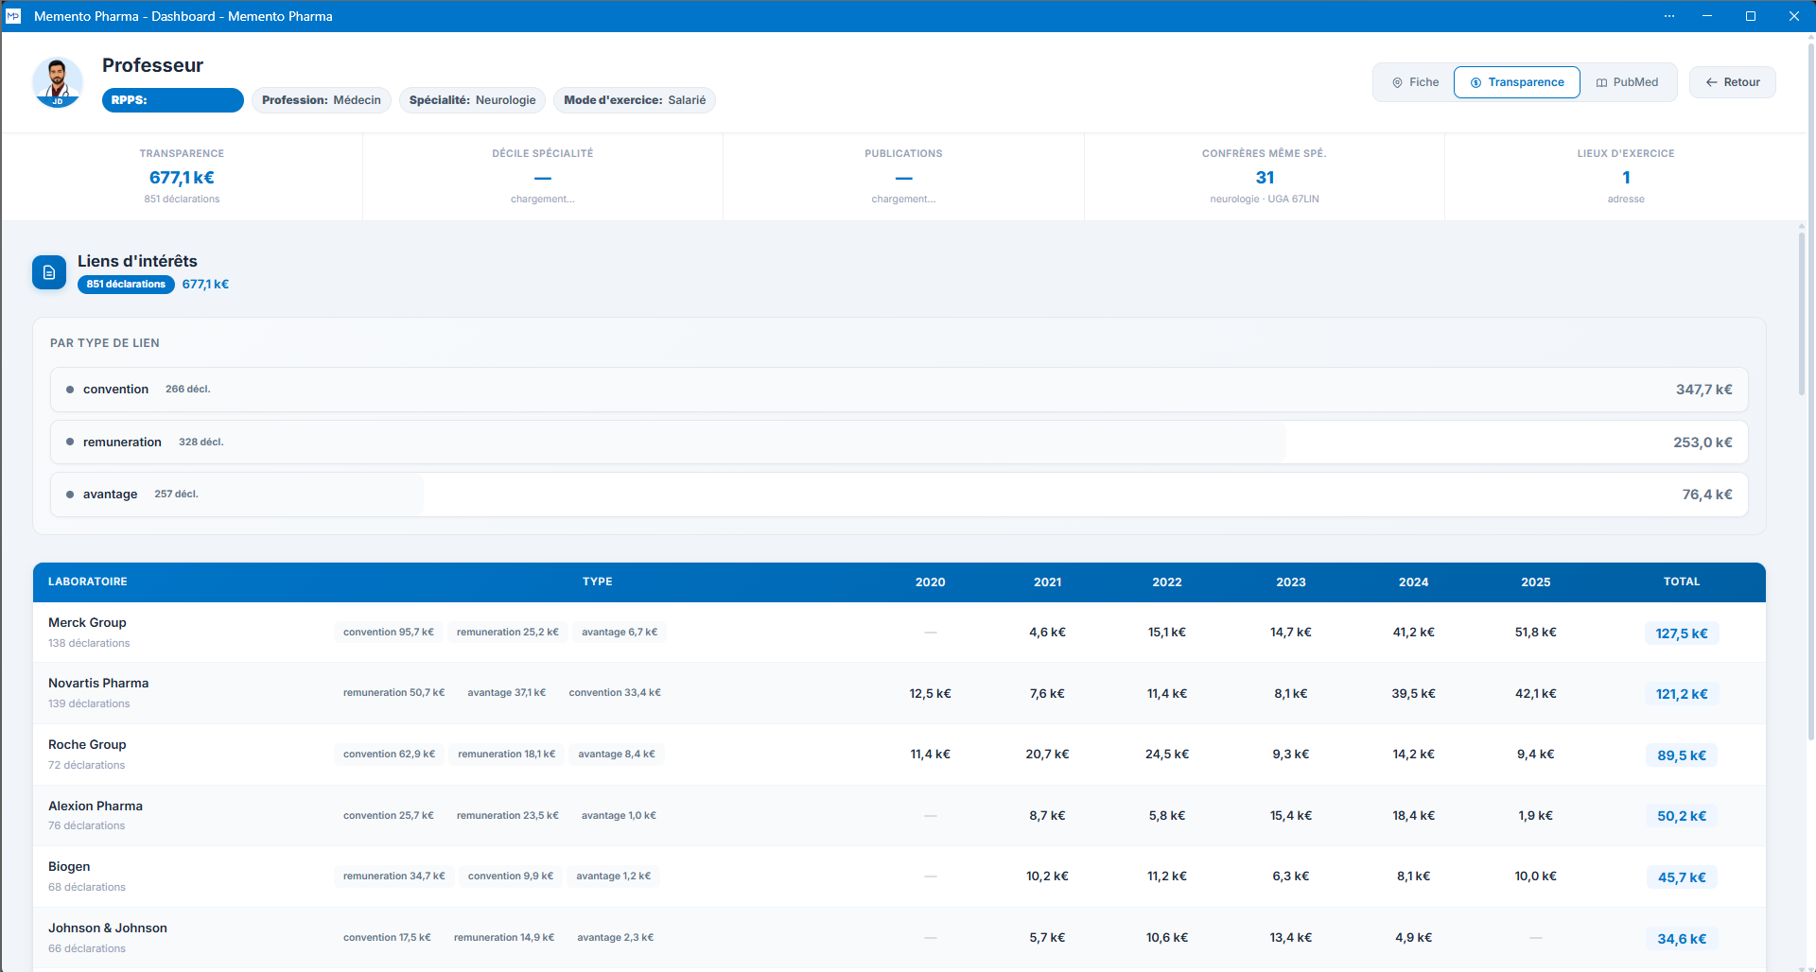Click the Spécialité: Neurologie tag
The height and width of the screenshot is (972, 1816).
(x=473, y=100)
